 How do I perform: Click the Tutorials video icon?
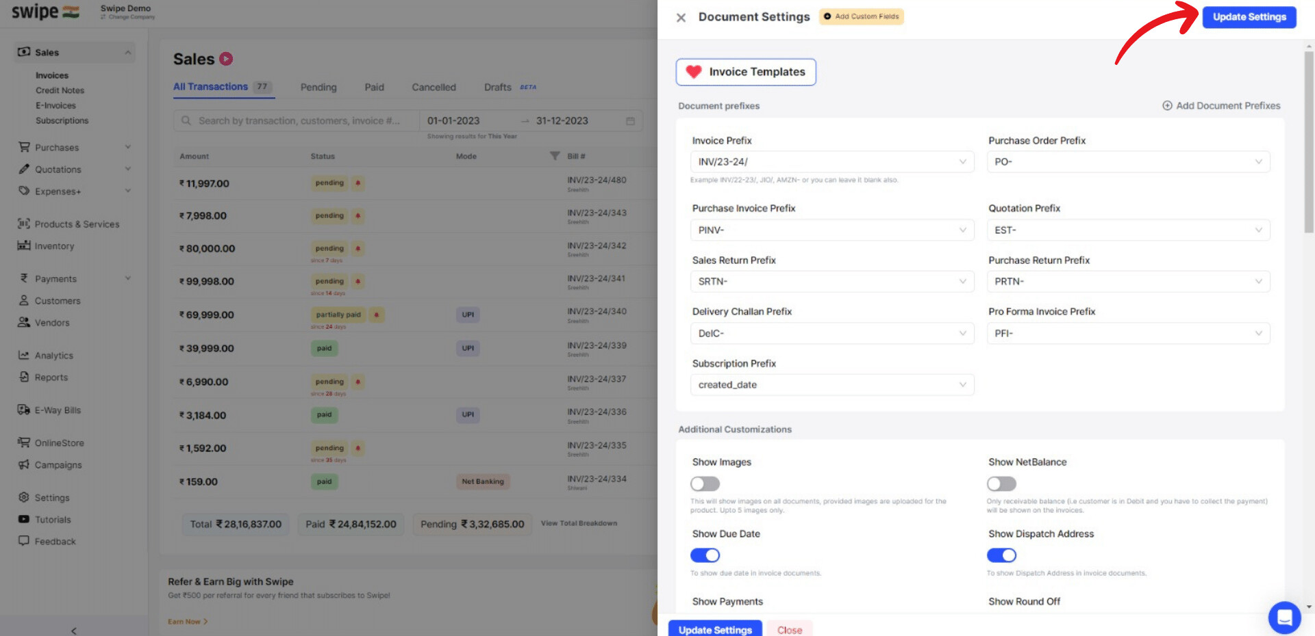point(24,519)
